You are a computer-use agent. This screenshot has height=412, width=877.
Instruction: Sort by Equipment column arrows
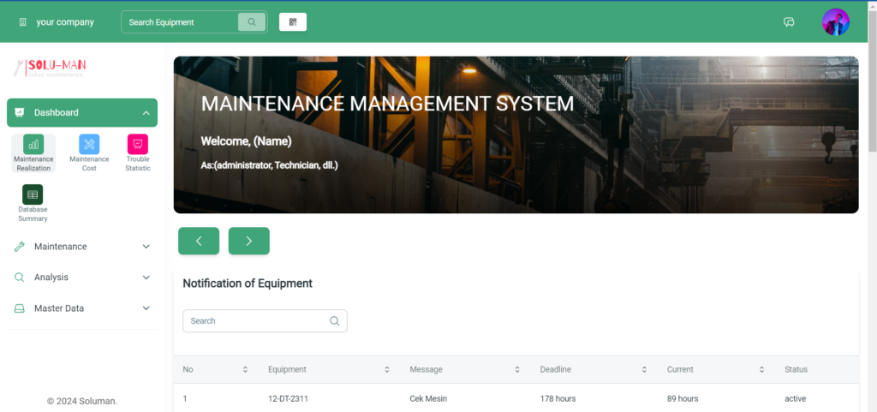386,369
